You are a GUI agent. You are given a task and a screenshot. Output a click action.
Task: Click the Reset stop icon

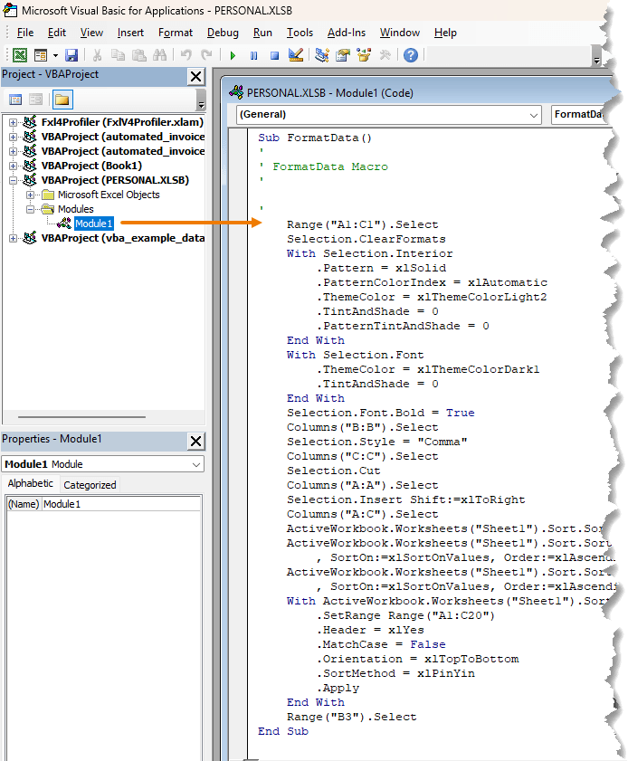click(x=275, y=56)
